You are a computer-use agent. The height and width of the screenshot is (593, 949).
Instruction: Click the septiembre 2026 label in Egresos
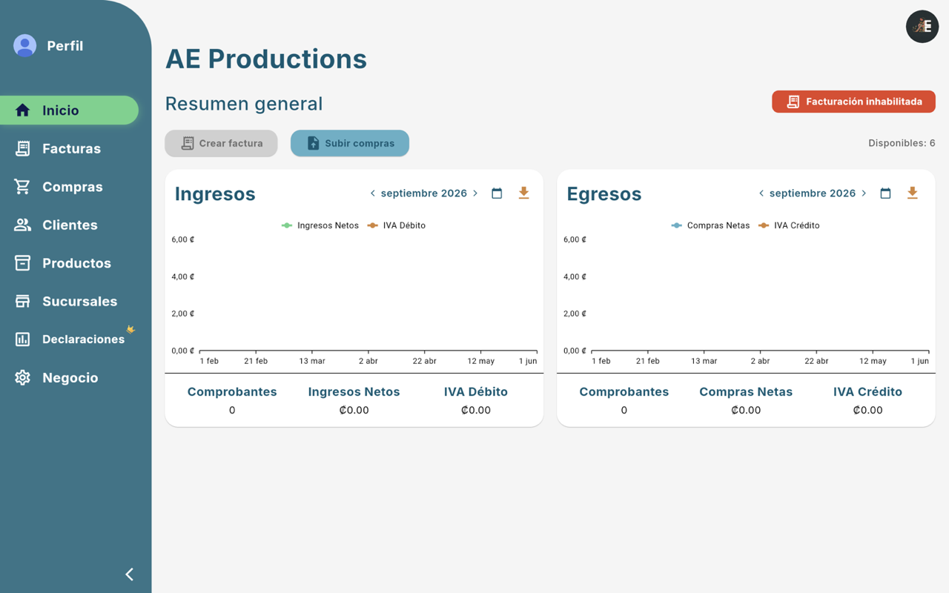(x=813, y=193)
